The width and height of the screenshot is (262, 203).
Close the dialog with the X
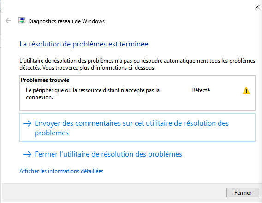pyautogui.click(x=257, y=7)
